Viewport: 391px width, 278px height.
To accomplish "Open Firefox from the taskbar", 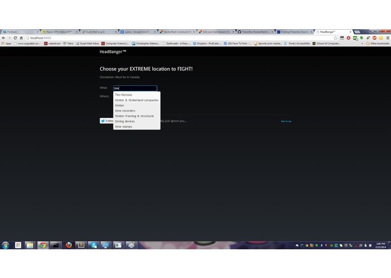I will coord(68,245).
